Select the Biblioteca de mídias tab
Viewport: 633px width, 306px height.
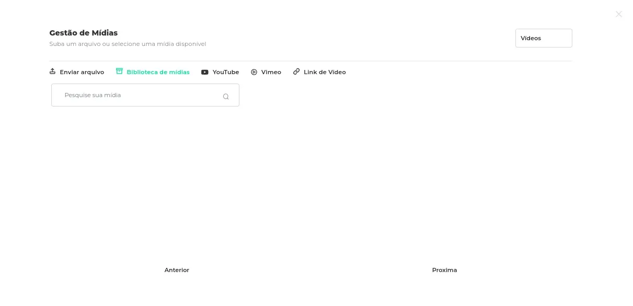pyautogui.click(x=153, y=72)
